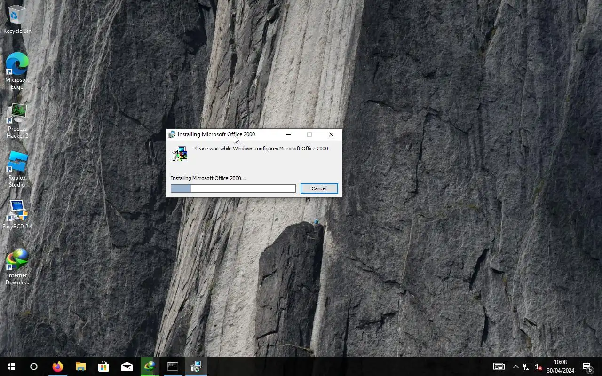The image size is (602, 376).
Task: Show hidden system tray icons
Action: tap(515, 367)
